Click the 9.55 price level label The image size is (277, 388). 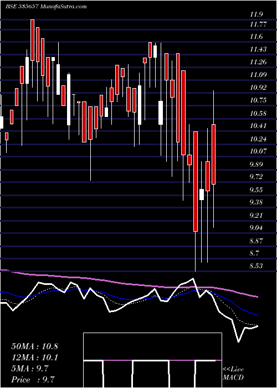pyautogui.click(x=257, y=190)
